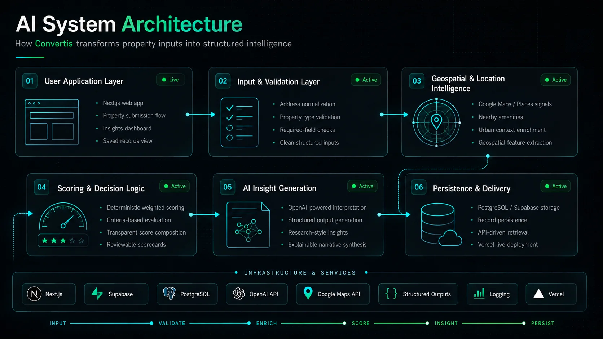Click the PostgreSQL elephant icon
The height and width of the screenshot is (339, 603).
(x=169, y=294)
